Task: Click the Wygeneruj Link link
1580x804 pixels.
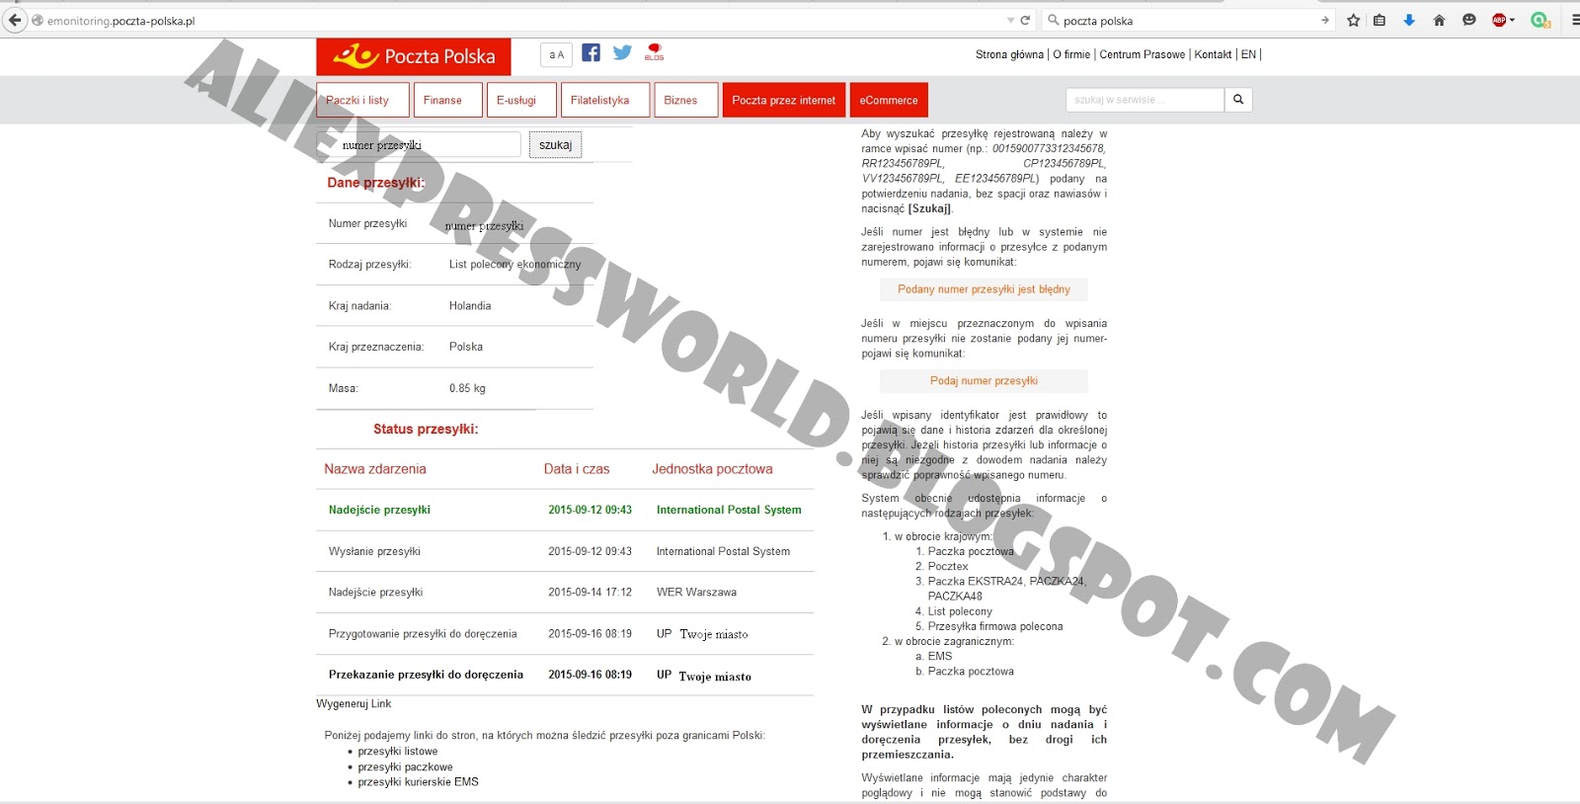Action: pyautogui.click(x=354, y=703)
